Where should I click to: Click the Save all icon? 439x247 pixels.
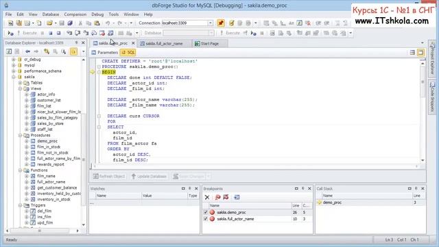(x=70, y=23)
